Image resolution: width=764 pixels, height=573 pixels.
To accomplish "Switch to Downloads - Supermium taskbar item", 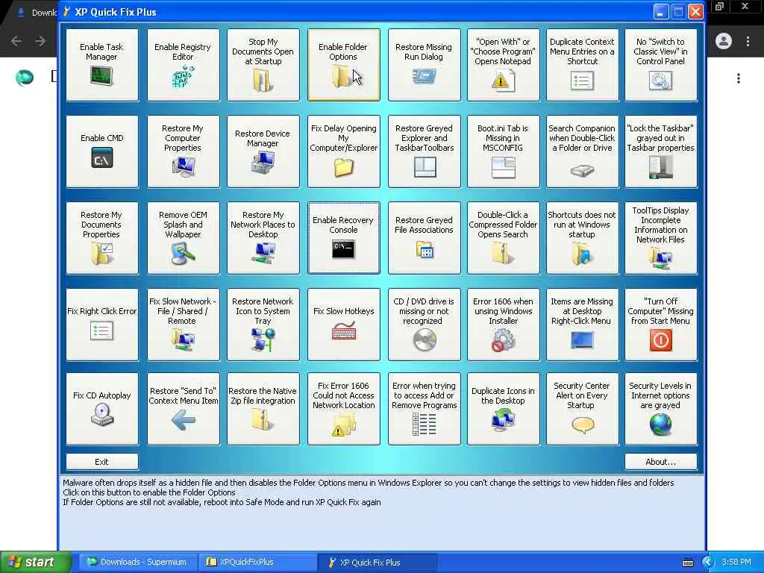I will pos(137,562).
